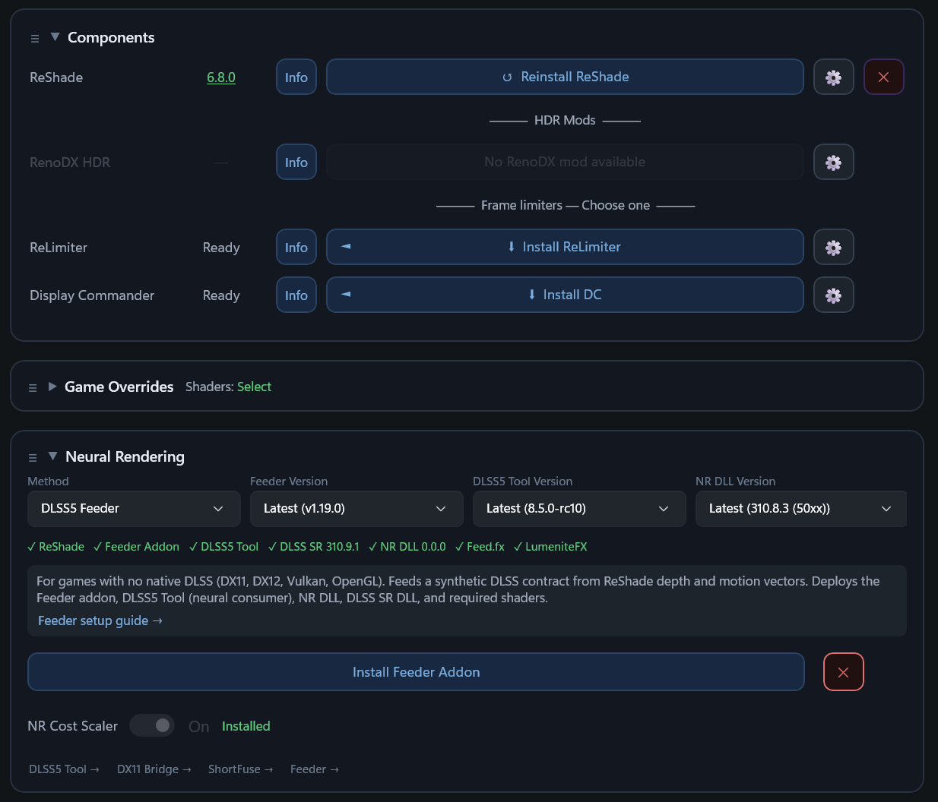Grab the Components section drag handle
The width and height of the screenshot is (938, 802).
point(35,38)
